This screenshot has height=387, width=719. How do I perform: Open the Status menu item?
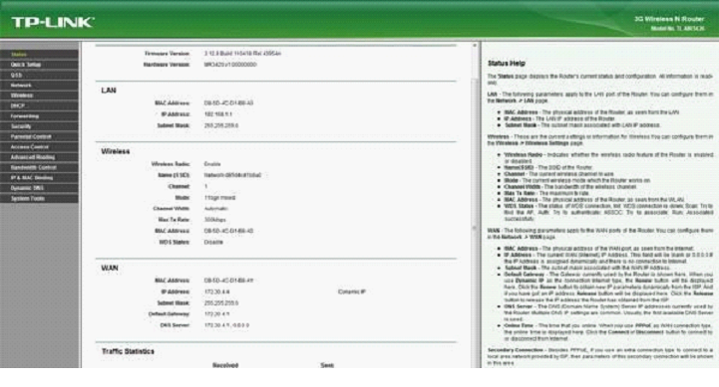coord(39,54)
